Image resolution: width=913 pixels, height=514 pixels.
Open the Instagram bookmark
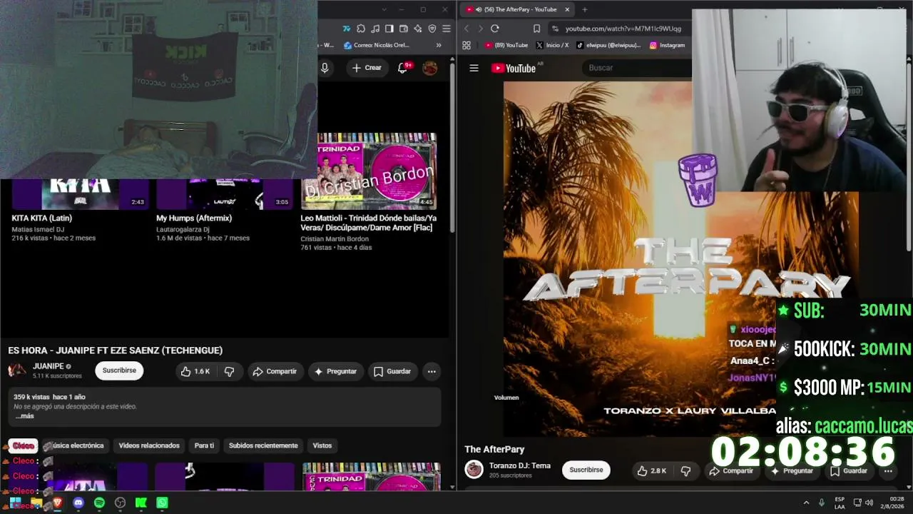667,45
